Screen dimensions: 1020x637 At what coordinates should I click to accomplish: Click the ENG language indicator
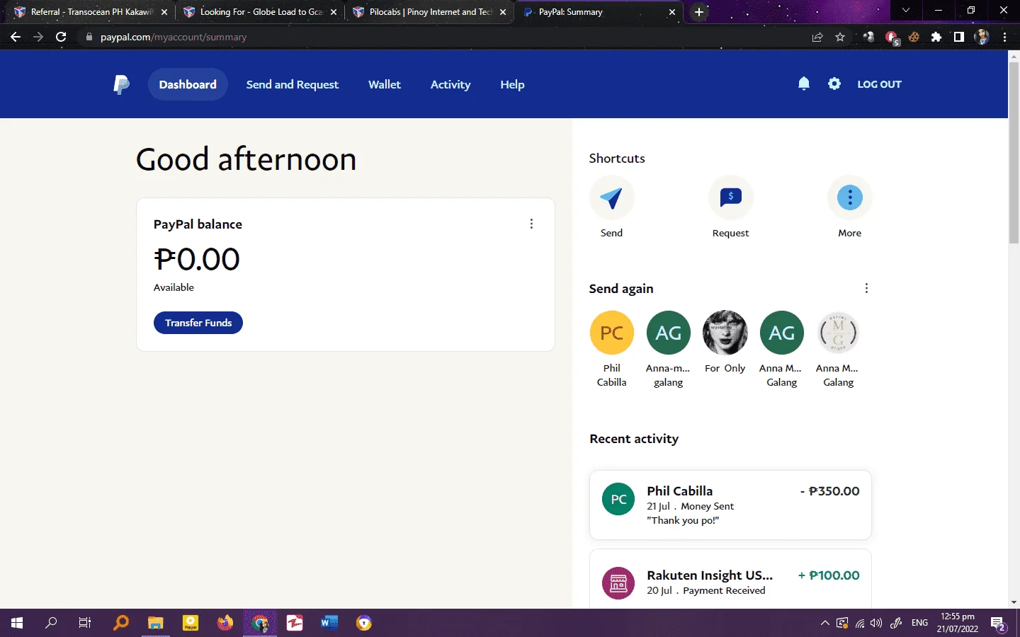pyautogui.click(x=919, y=624)
